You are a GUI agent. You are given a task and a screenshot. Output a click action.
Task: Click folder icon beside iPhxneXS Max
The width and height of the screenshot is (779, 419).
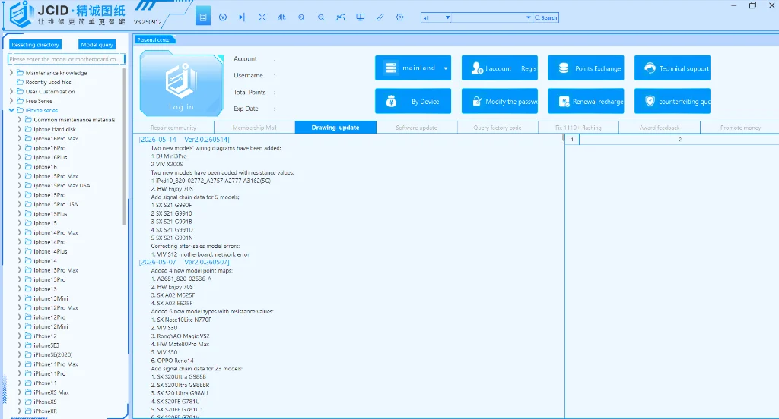tap(28, 392)
